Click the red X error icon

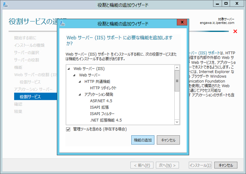(x=235, y=31)
